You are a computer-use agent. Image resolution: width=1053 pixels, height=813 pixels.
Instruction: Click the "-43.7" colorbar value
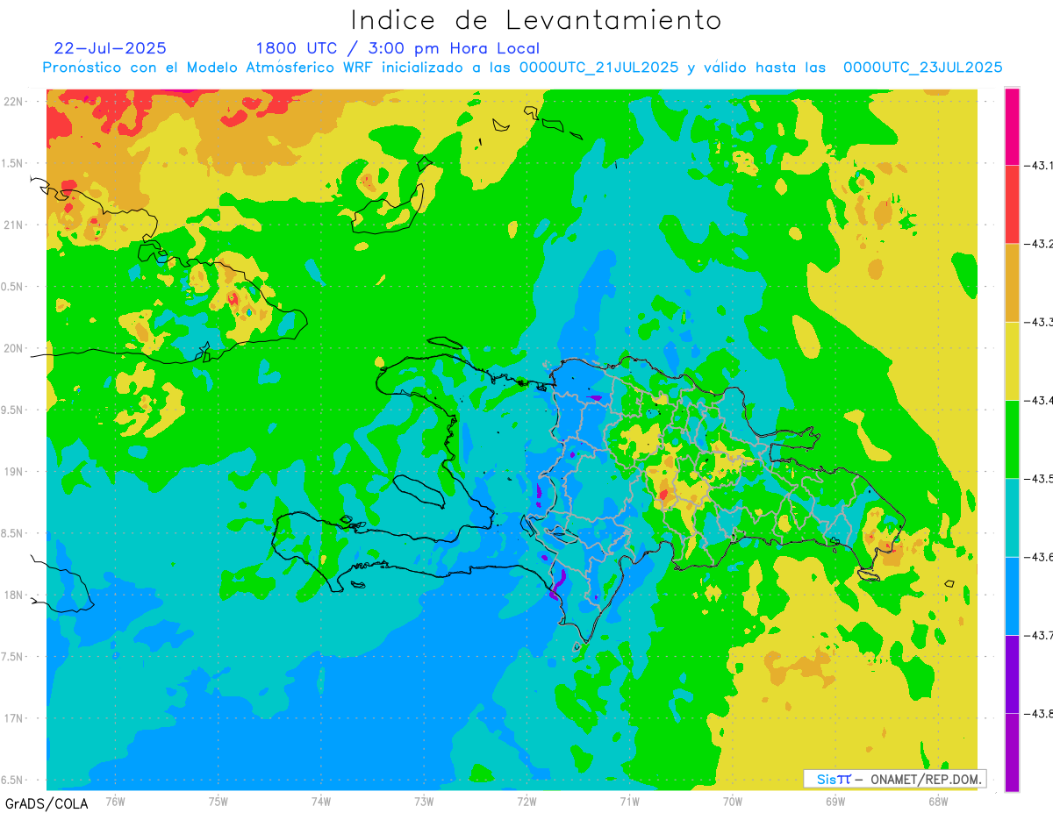click(1039, 635)
